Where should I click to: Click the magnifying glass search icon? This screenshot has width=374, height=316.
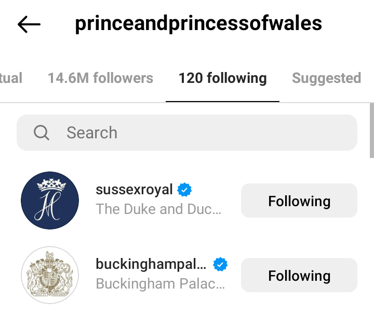(x=42, y=133)
